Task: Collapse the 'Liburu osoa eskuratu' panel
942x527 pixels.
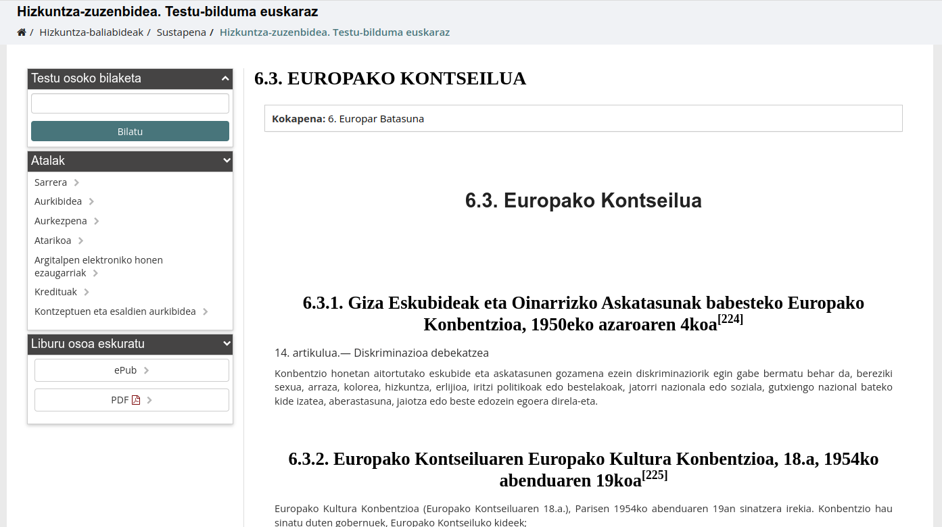Action: (130, 344)
